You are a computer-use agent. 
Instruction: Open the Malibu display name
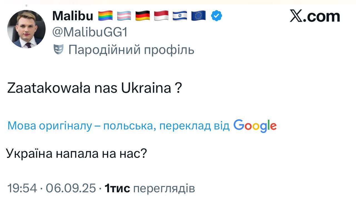point(73,16)
